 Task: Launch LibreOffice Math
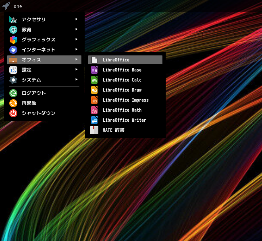tap(125, 110)
